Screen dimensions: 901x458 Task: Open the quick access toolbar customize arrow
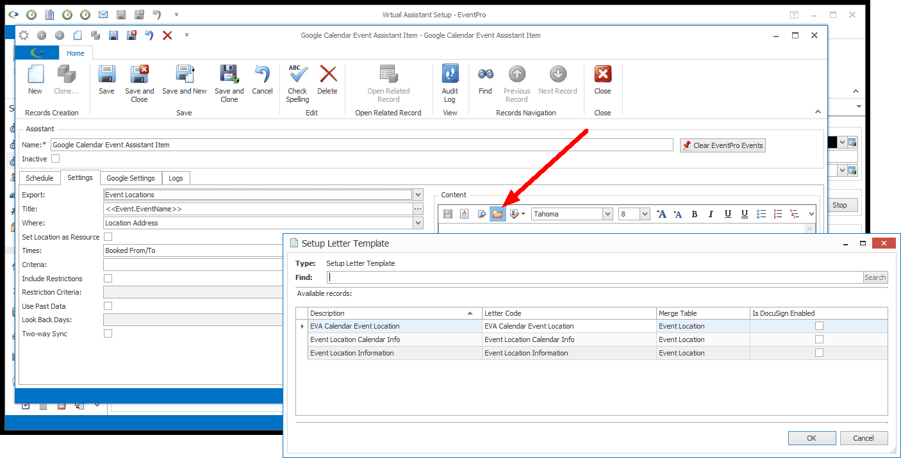click(x=186, y=35)
